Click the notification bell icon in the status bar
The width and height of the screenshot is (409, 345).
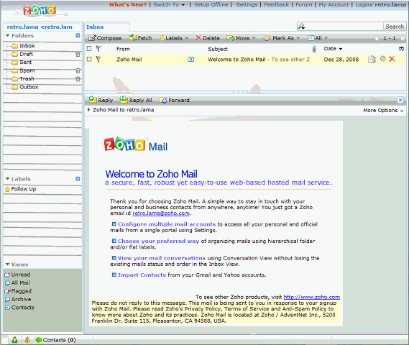coord(27,340)
